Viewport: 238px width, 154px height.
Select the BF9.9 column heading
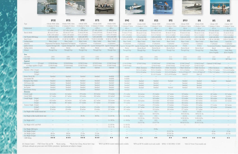(185, 20)
